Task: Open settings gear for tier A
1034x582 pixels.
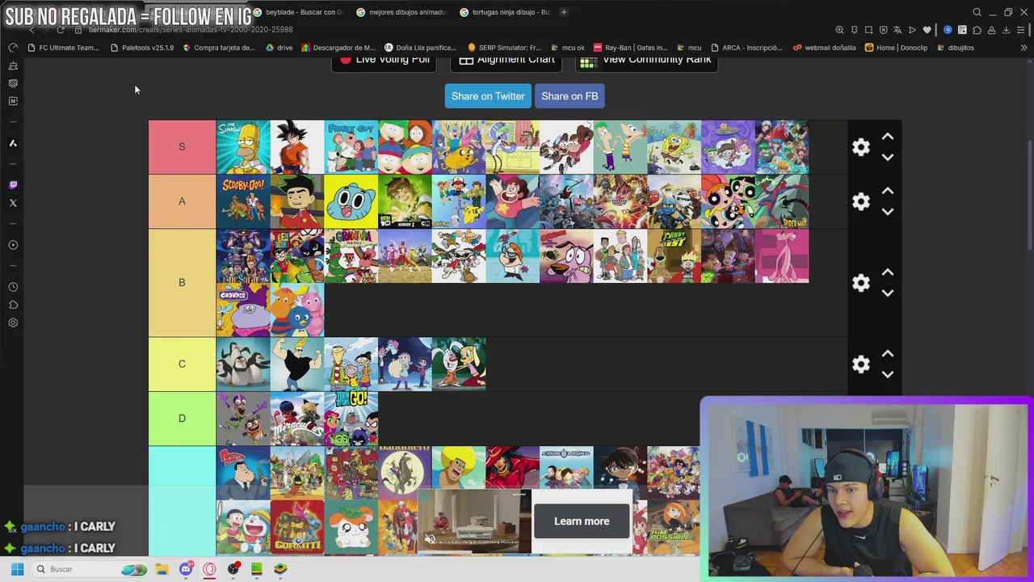Action: pyautogui.click(x=861, y=201)
